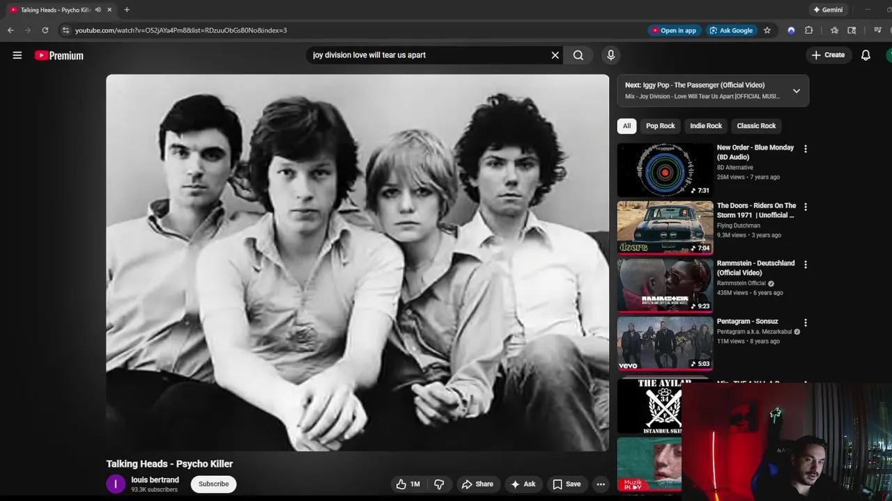The height and width of the screenshot is (501, 892).
Task: Bookmark this page with star icon
Action: point(767,30)
